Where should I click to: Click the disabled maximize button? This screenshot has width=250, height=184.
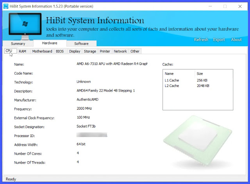tap(225, 6)
